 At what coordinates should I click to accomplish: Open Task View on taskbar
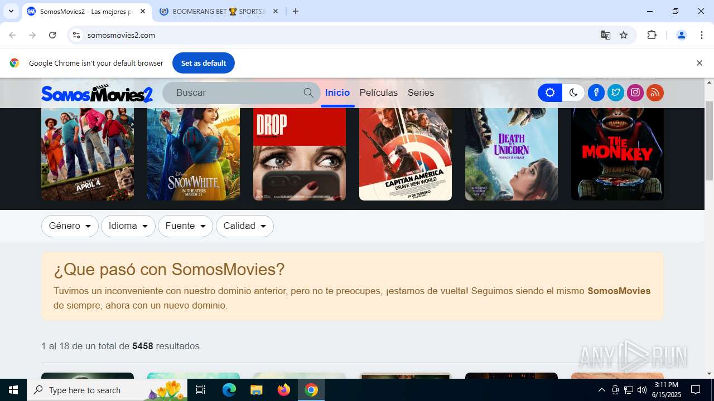coord(201,390)
